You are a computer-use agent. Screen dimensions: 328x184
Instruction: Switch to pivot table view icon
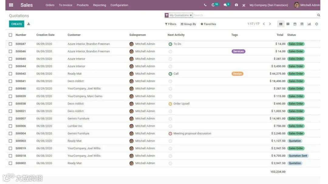(x=302, y=24)
